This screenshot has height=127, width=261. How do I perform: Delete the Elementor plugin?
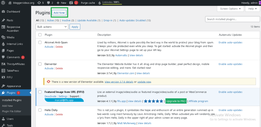click(59, 68)
